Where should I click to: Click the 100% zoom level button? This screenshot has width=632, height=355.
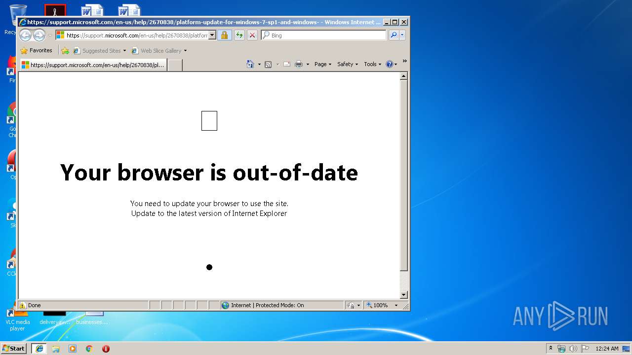378,305
